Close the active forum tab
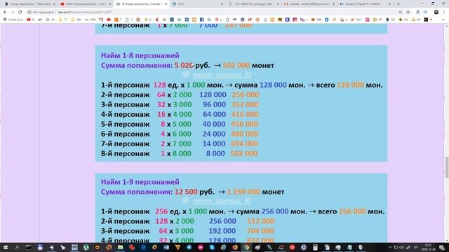This screenshot has height=252, width=449. [x=166, y=4]
